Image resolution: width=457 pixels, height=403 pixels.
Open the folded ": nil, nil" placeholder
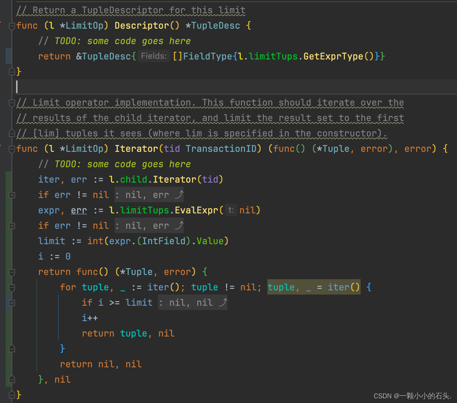[193, 302]
